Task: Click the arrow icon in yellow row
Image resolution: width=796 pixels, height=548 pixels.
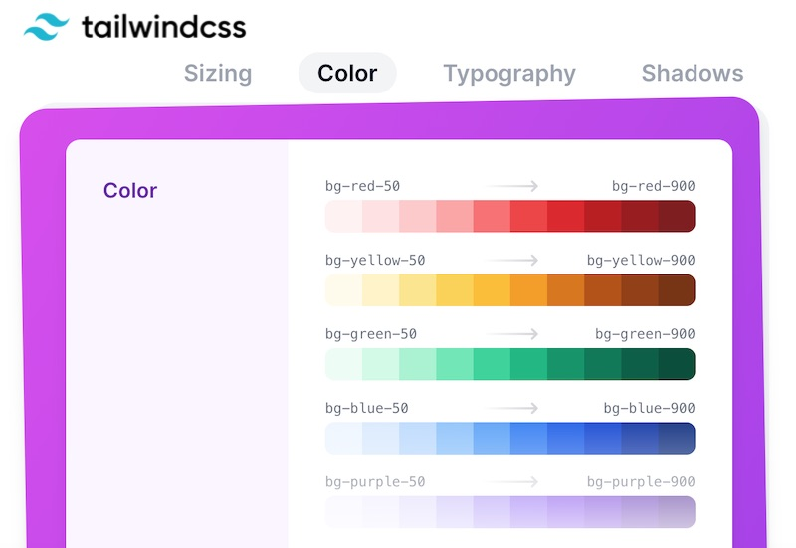Action: click(x=512, y=261)
